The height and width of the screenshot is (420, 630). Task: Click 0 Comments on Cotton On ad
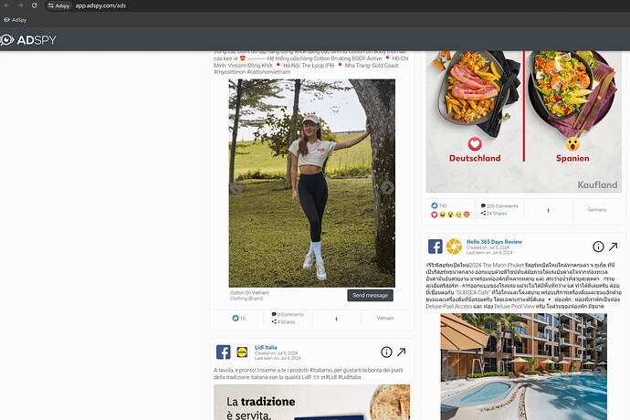[288, 314]
